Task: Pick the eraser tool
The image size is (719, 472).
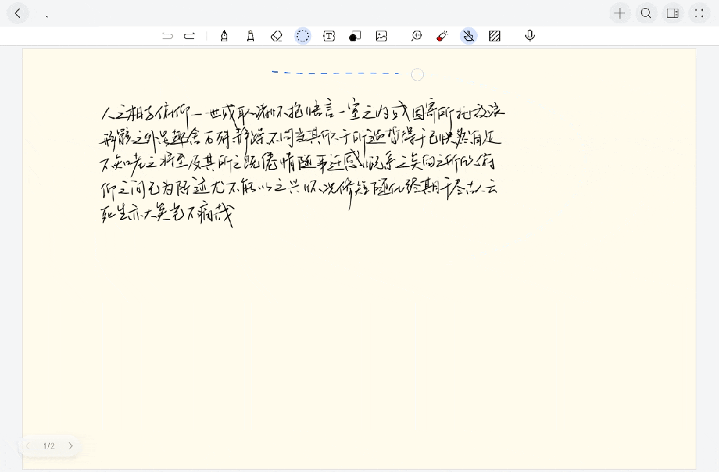Action: point(276,36)
